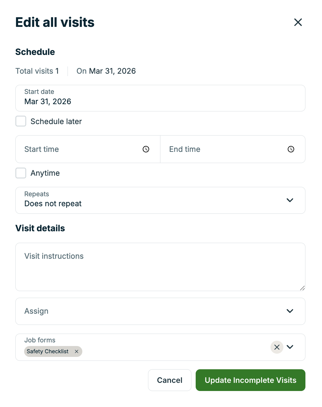Open the Start date field
Image resolution: width=322 pixels, height=407 pixels.
pos(160,98)
